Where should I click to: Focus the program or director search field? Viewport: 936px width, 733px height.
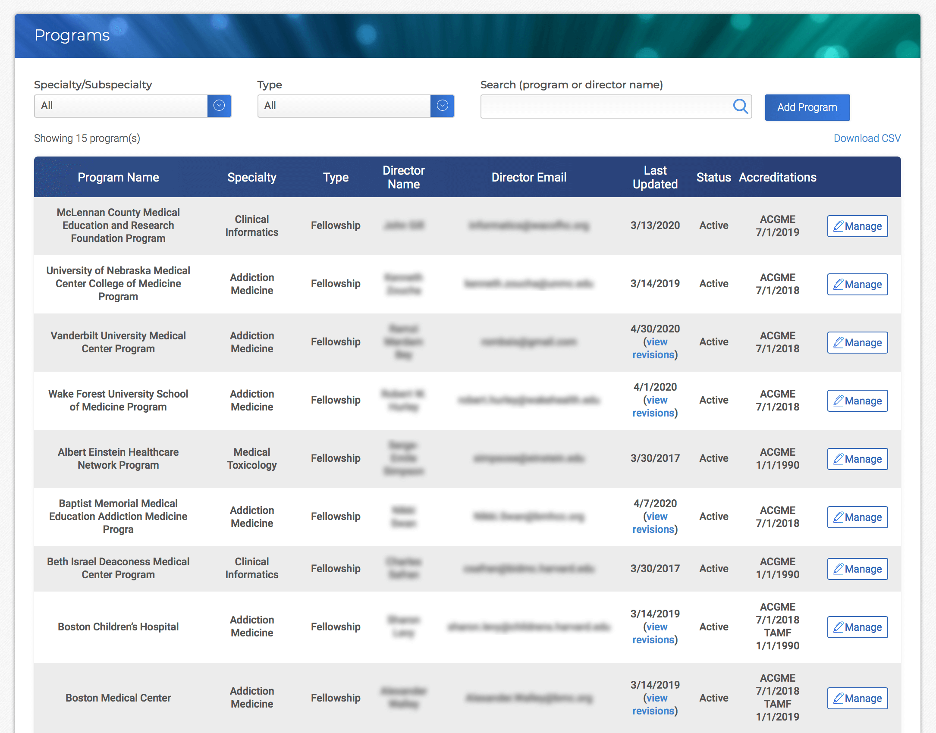616,106
